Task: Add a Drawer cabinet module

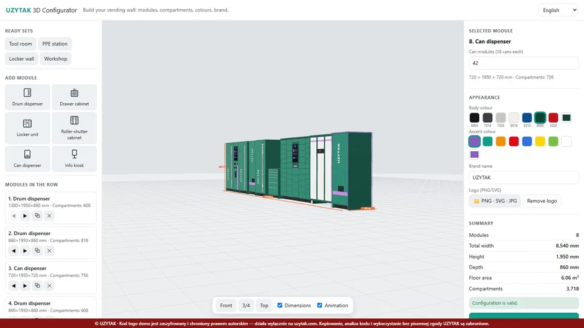Action: [x=74, y=97]
